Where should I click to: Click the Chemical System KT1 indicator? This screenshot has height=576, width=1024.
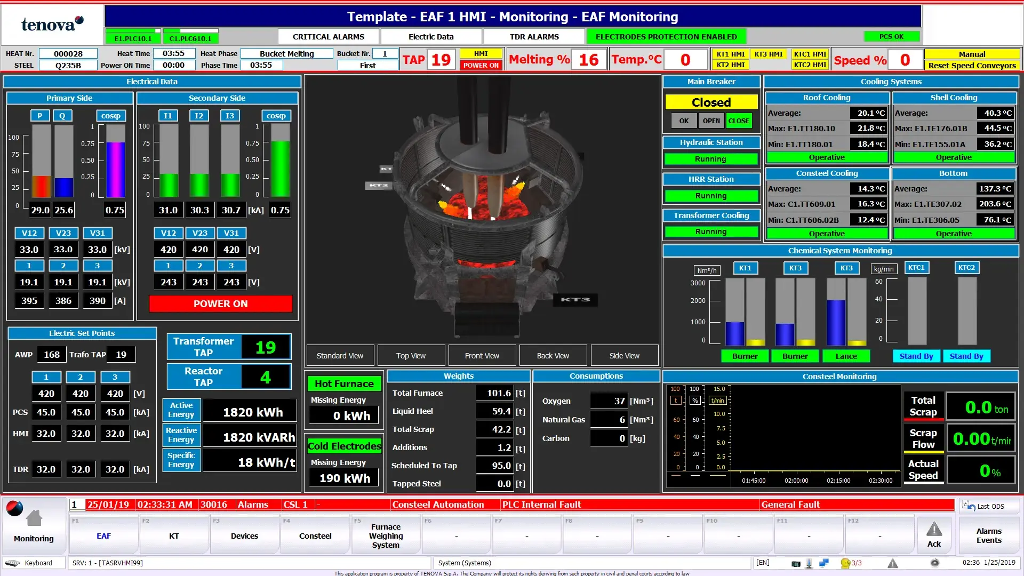click(745, 268)
